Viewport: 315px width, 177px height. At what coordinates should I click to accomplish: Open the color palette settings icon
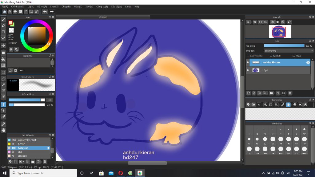11,49
